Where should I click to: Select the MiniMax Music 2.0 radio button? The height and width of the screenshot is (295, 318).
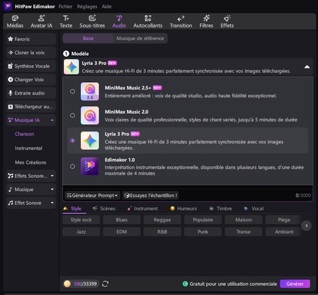[x=72, y=116]
